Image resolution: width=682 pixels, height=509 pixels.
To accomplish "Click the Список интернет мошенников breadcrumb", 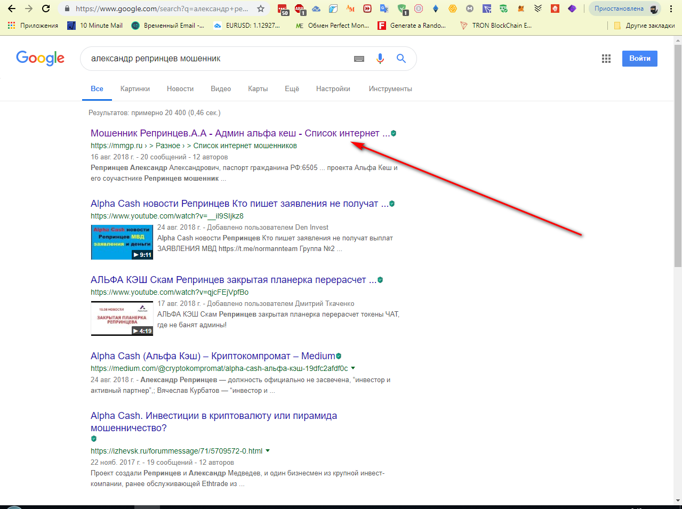I will click(245, 146).
